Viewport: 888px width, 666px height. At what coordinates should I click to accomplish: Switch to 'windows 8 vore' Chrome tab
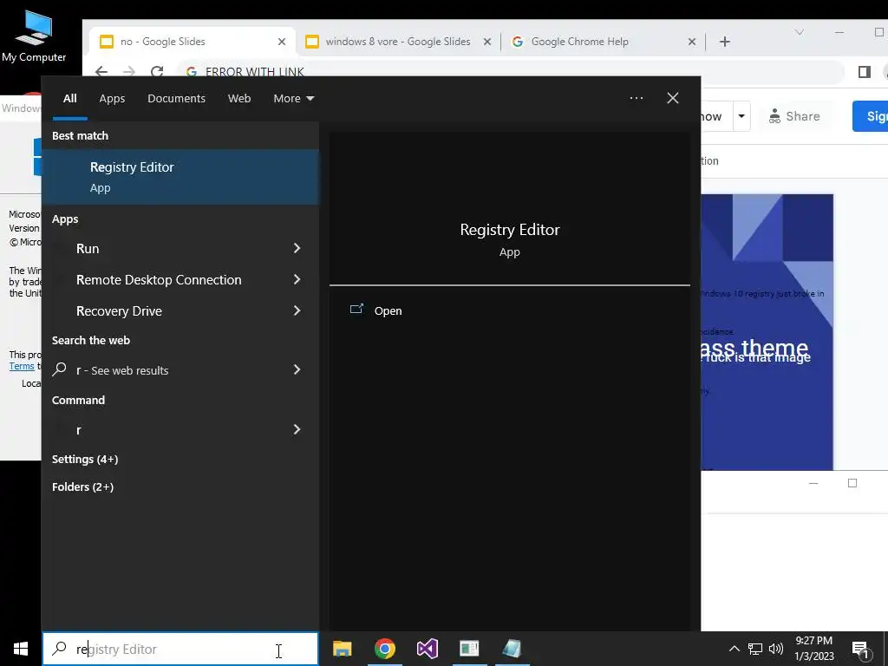click(397, 42)
